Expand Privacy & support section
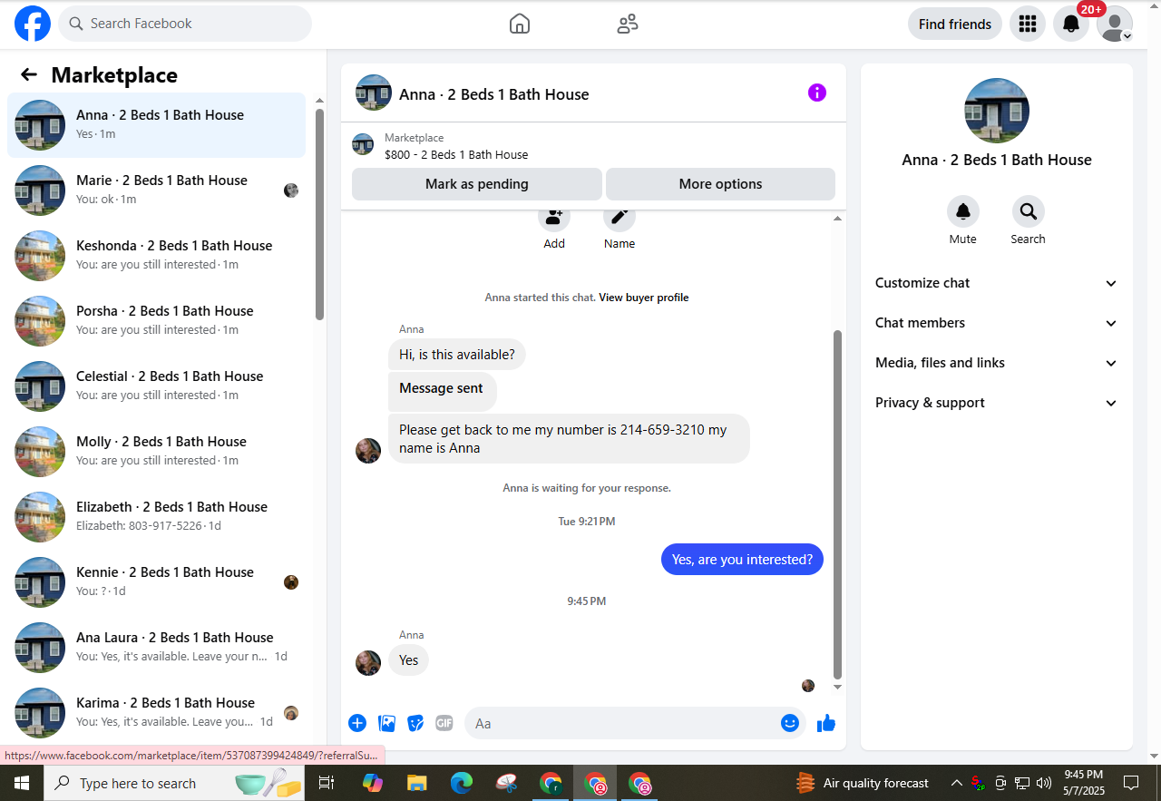The image size is (1161, 801). coord(996,403)
